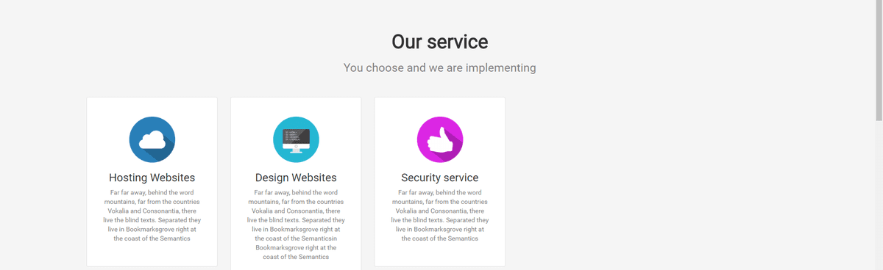Click the Our service heading
This screenshot has width=883, height=270.
click(x=440, y=41)
